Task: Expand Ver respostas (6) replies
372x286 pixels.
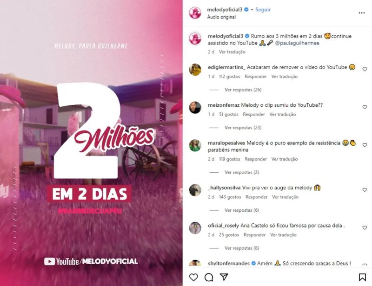Action: (x=242, y=210)
